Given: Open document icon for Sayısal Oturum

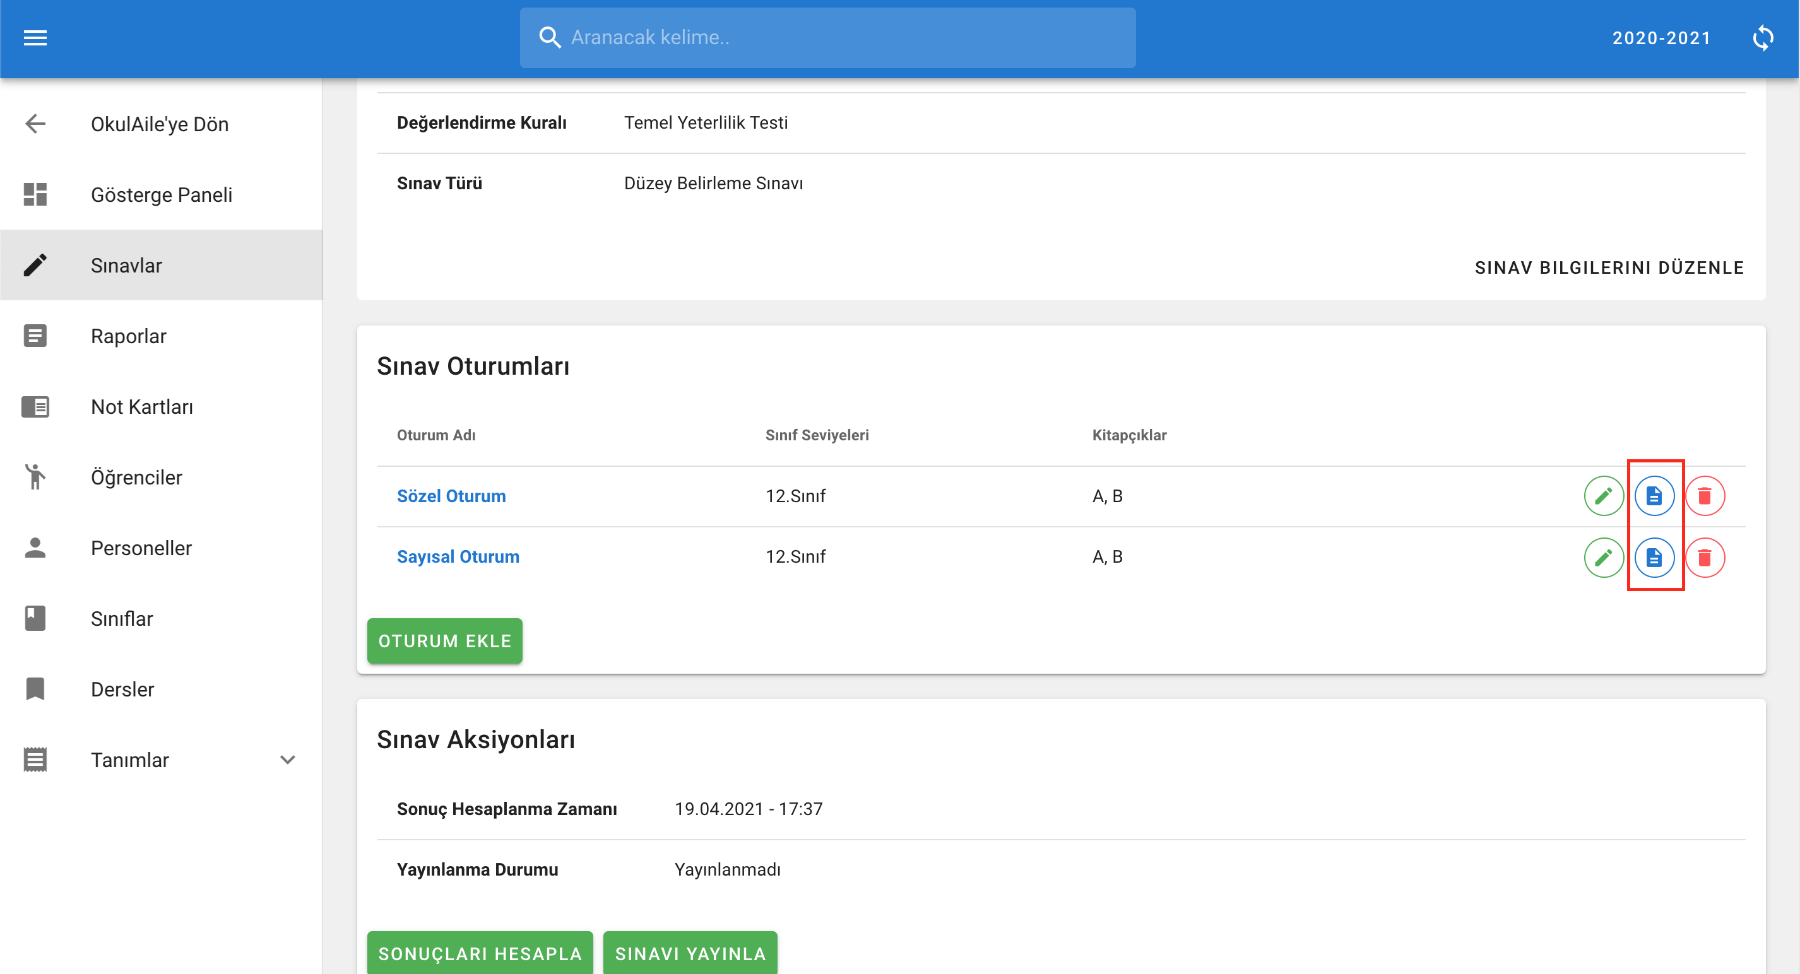Looking at the screenshot, I should coord(1654,557).
